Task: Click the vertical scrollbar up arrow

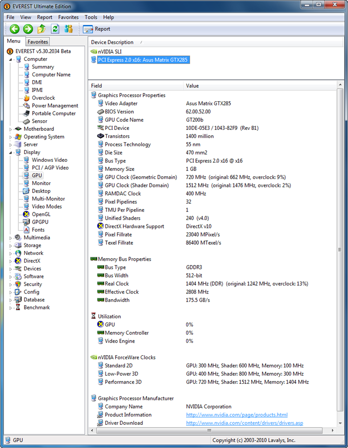Action: tap(340, 85)
